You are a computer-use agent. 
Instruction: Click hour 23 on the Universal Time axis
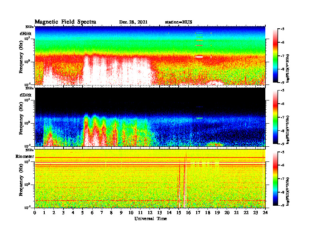click(x=255, y=213)
